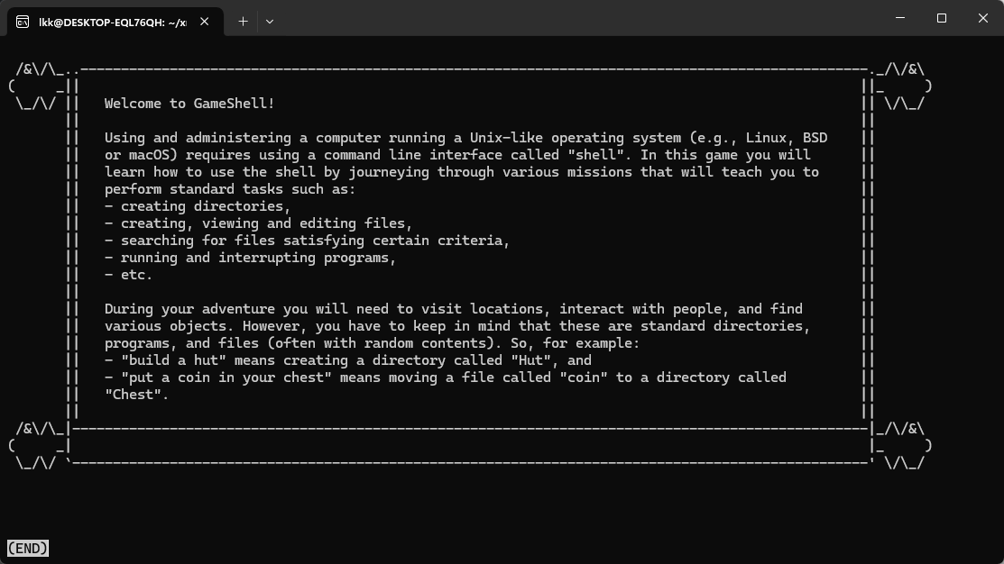Image resolution: width=1004 pixels, height=564 pixels.
Task: Maximize the terminal window
Action: click(941, 18)
